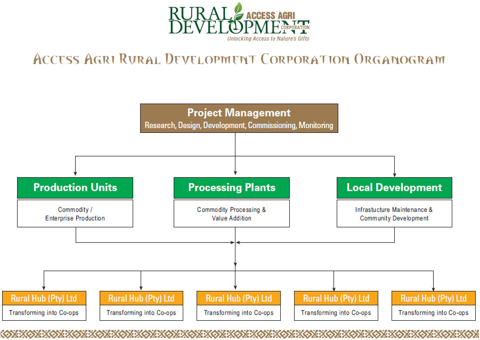The width and height of the screenshot is (480, 340).
Task: Select the green "Production Units" header
Action: click(x=75, y=188)
